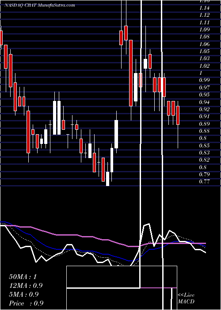Click the 0.85 price axis label

[204, 146]
